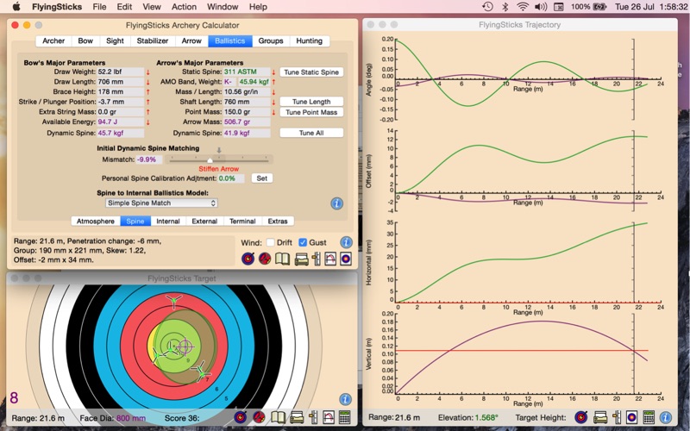This screenshot has width=690, height=431.
Task: Click the volume menu bar icon
Action: point(541,7)
